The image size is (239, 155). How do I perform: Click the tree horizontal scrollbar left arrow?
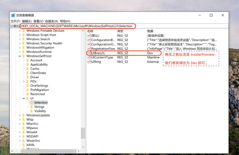pos(12,151)
